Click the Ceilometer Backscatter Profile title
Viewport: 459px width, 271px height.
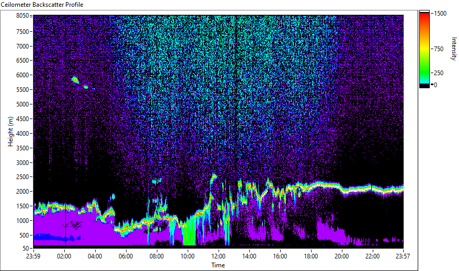tap(42, 5)
